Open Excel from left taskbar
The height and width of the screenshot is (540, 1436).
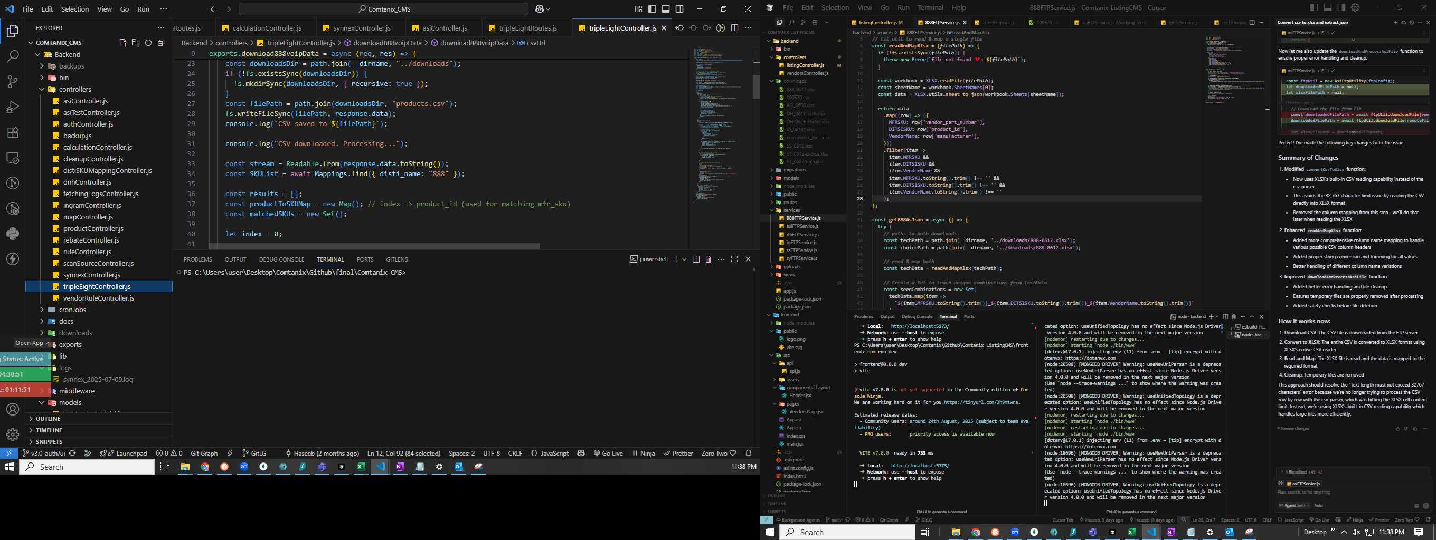(x=361, y=467)
